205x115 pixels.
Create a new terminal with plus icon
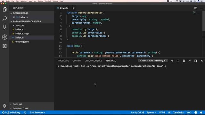(x=172, y=61)
